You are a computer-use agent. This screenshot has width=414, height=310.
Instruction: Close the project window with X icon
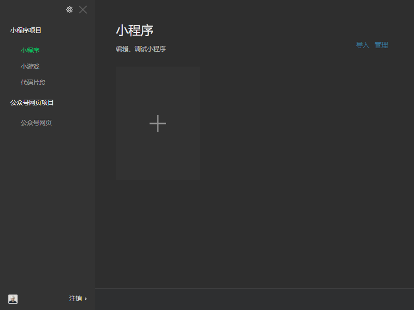(83, 10)
